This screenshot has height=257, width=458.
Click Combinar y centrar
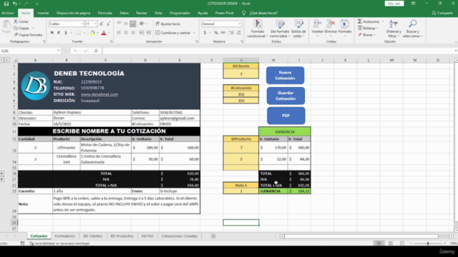tap(173, 33)
